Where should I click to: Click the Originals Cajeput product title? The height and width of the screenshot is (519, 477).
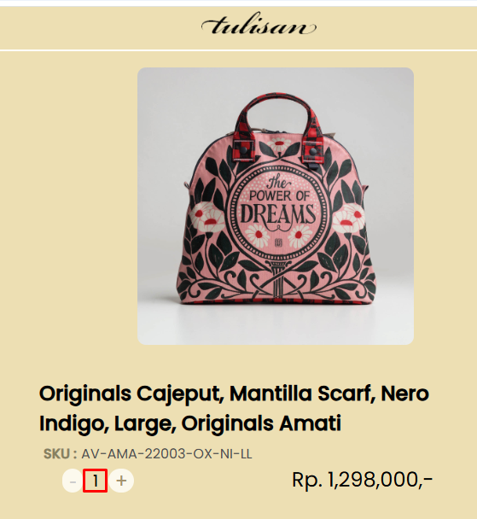pyautogui.click(x=234, y=408)
